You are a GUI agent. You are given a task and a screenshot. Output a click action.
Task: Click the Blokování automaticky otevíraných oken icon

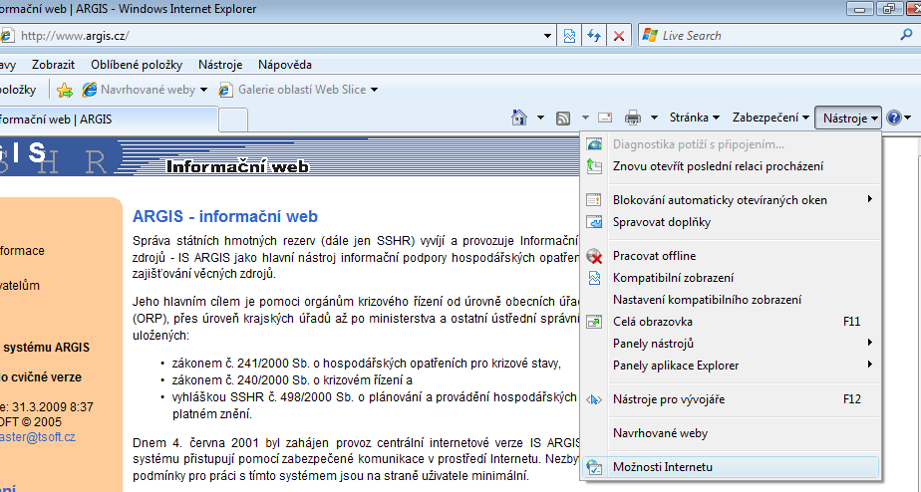point(594,200)
